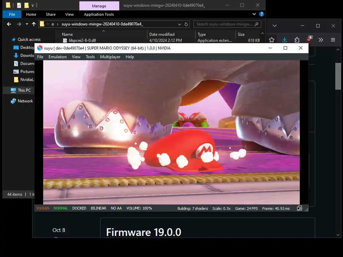The width and height of the screenshot is (343, 257).
Task: Open the suyu File menu
Action: click(40, 57)
